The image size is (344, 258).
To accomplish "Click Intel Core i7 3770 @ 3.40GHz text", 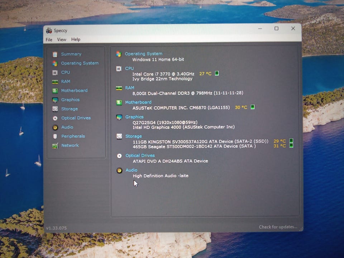I will pos(163,74).
